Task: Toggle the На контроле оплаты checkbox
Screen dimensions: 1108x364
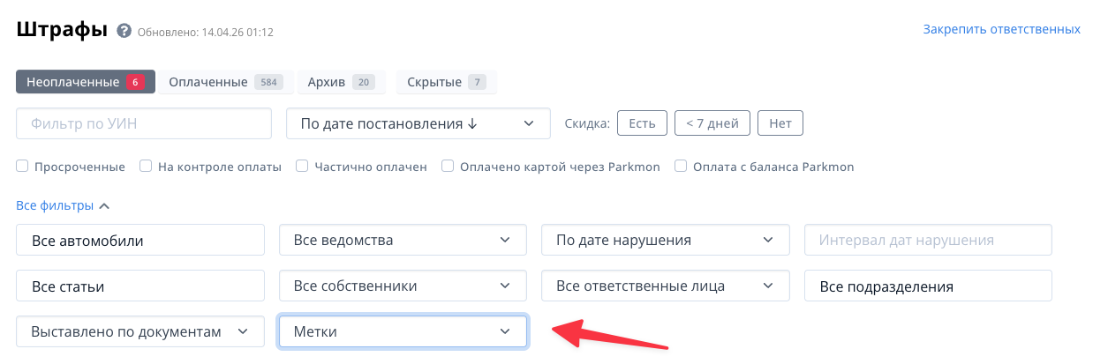Action: point(147,166)
